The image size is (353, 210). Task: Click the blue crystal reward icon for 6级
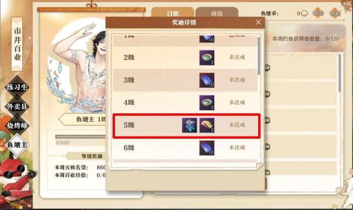click(207, 148)
